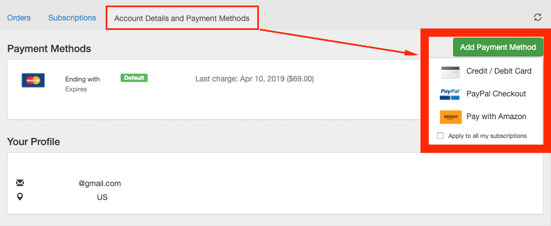Click the Your Profile heading
Viewport: 551px width, 226px height.
tap(34, 142)
